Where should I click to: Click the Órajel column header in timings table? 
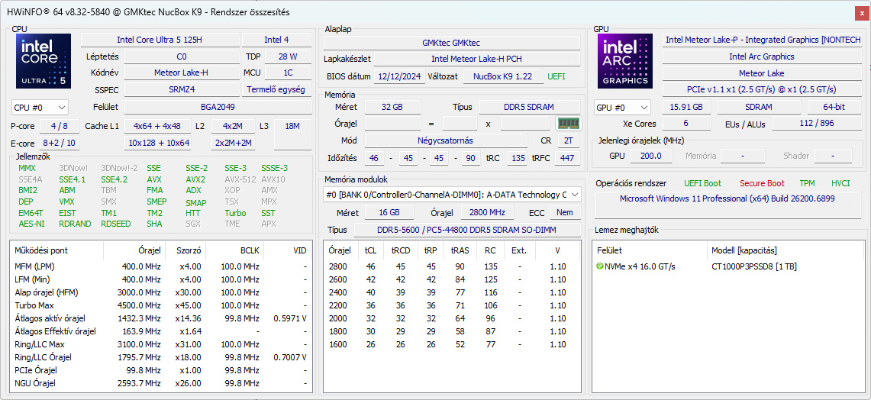click(x=340, y=250)
